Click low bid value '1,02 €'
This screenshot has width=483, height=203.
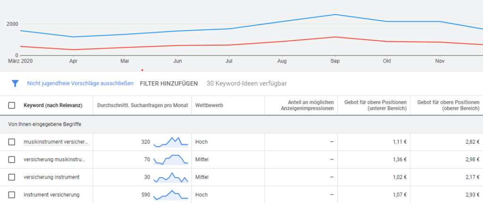pos(400,177)
